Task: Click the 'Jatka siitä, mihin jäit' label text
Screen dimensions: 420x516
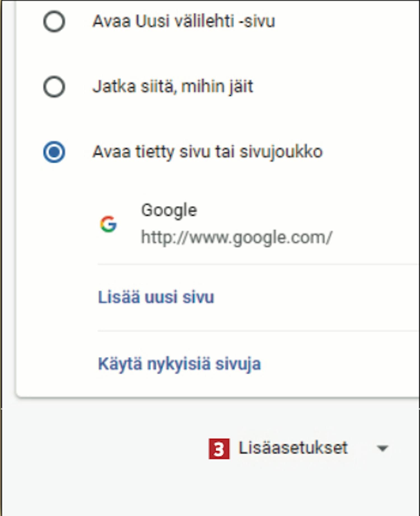Action: point(173,86)
